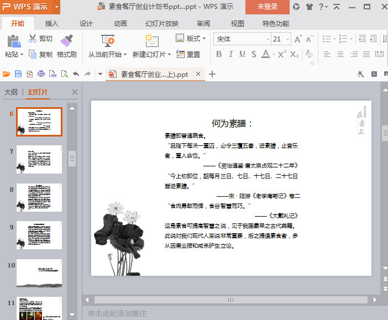Click the font color A swatch
This screenshot has height=320, width=388.
tap(265, 54)
